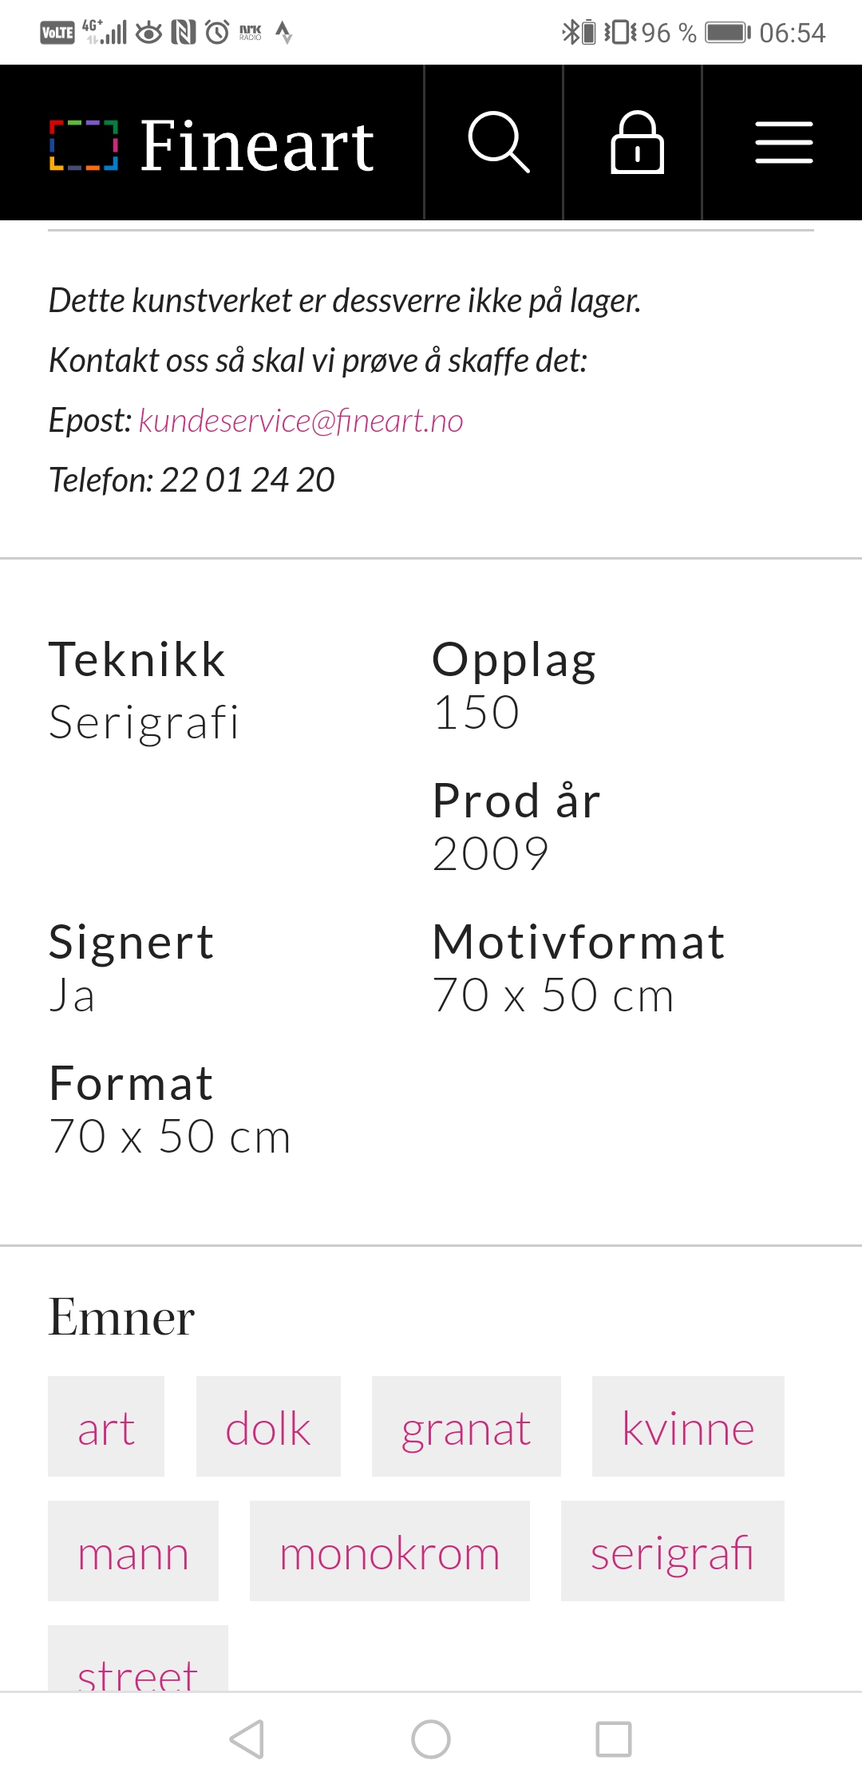Open the search magnifier icon
862x1788 pixels.
(498, 142)
